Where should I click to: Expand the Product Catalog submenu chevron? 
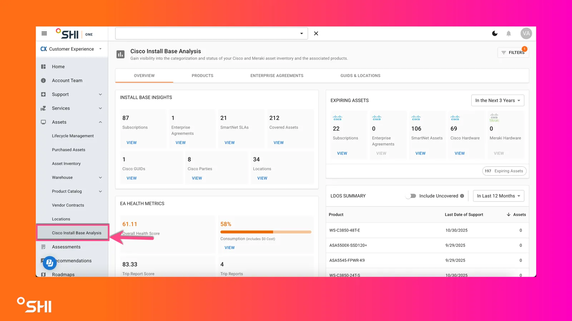pos(100,192)
